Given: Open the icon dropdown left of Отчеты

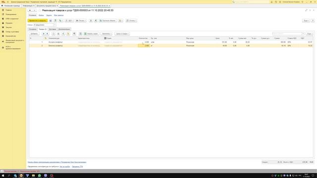Looking at the screenshot, I should tap(120, 21).
